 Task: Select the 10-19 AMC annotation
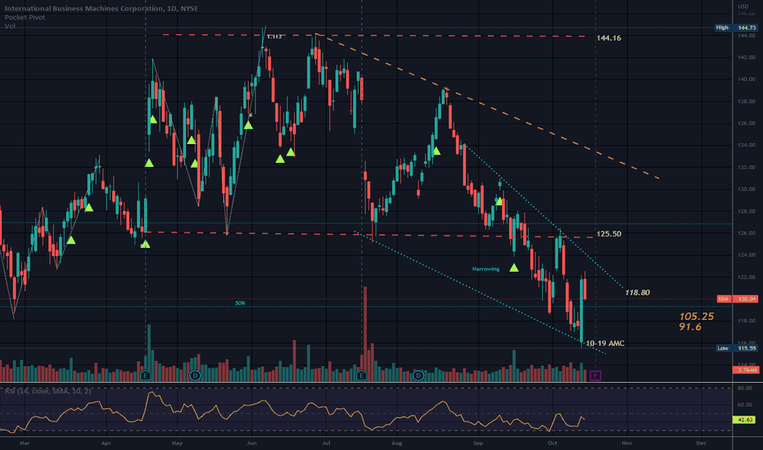click(x=605, y=344)
